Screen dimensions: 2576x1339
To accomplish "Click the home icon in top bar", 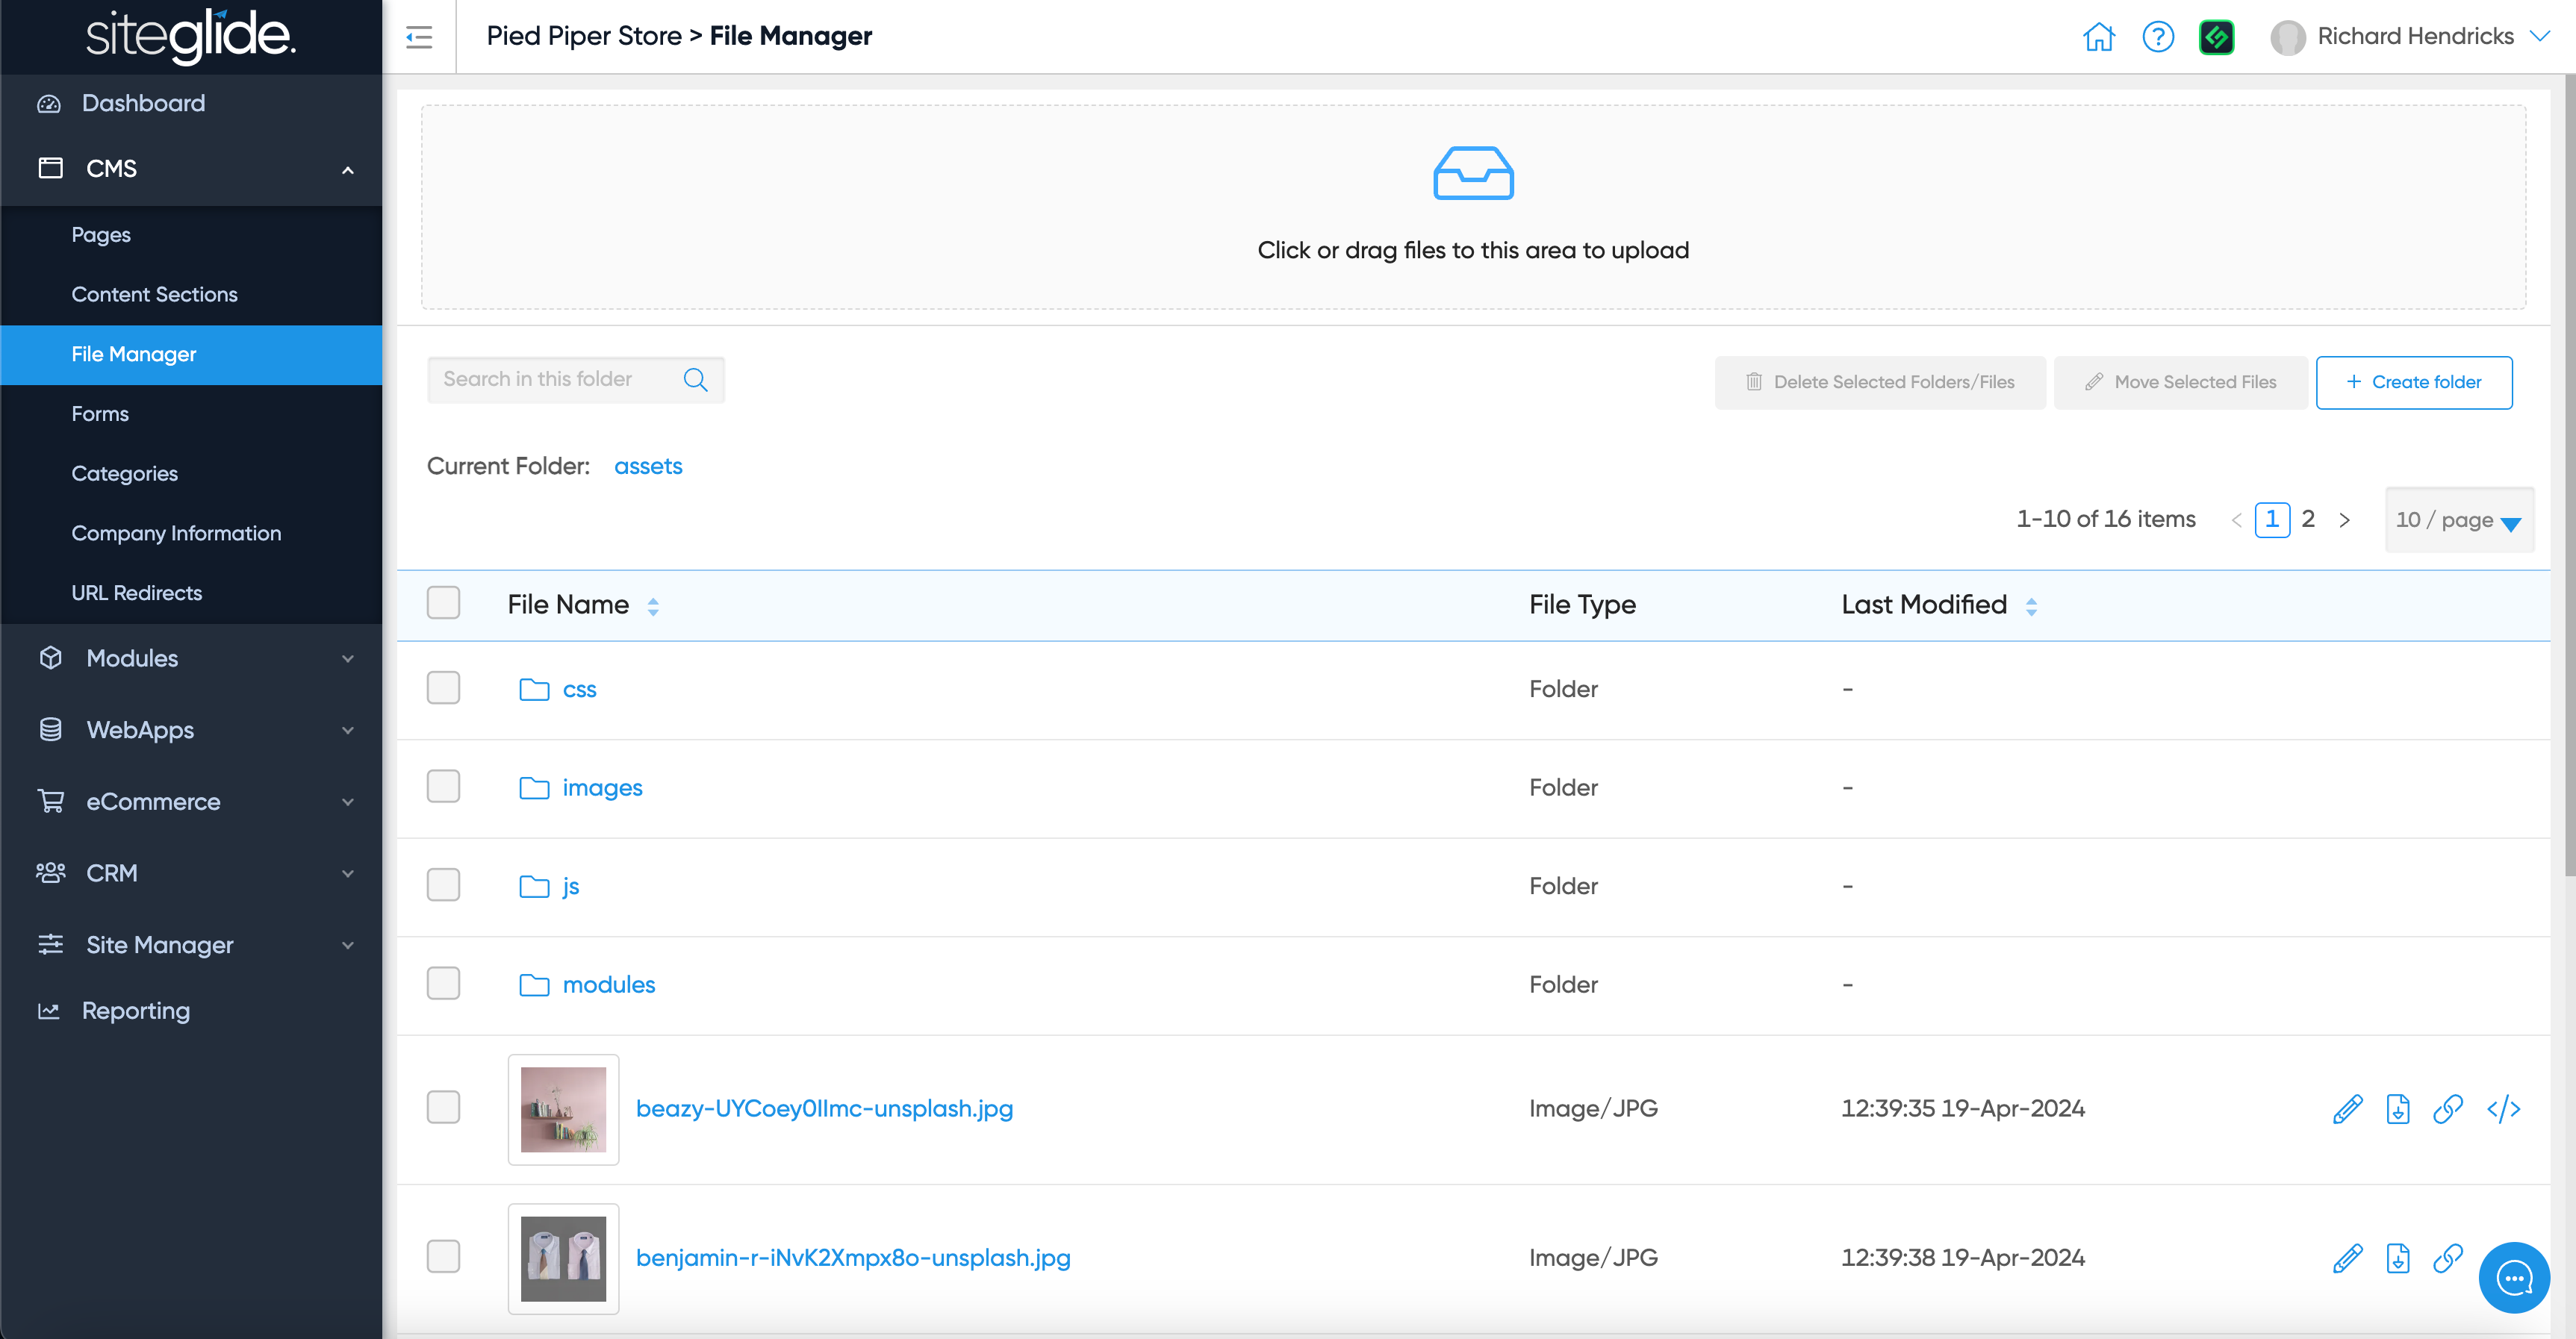I will click(x=2098, y=37).
